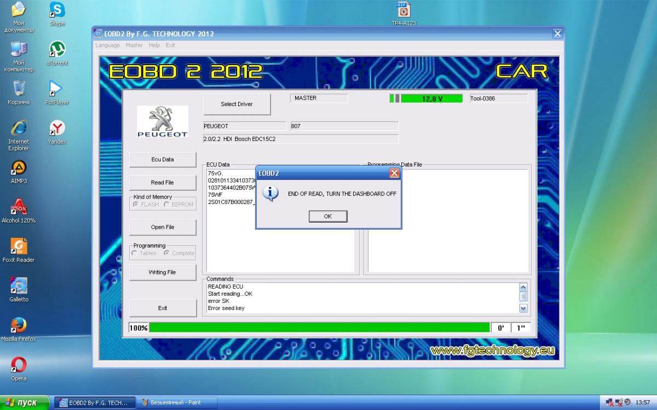Viewport: 657px width, 410px height.
Task: Select the 'error SK' command line
Action: click(218, 301)
